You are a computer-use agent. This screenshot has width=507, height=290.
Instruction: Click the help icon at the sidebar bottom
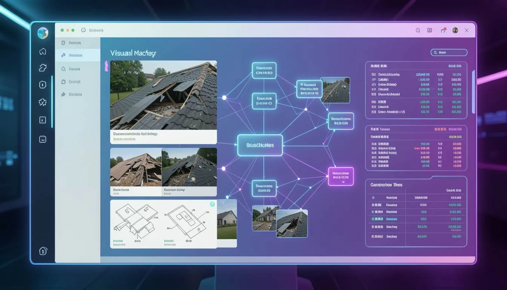[43, 251]
